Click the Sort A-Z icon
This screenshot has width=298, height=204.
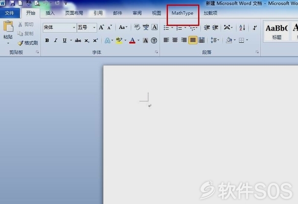(242, 28)
